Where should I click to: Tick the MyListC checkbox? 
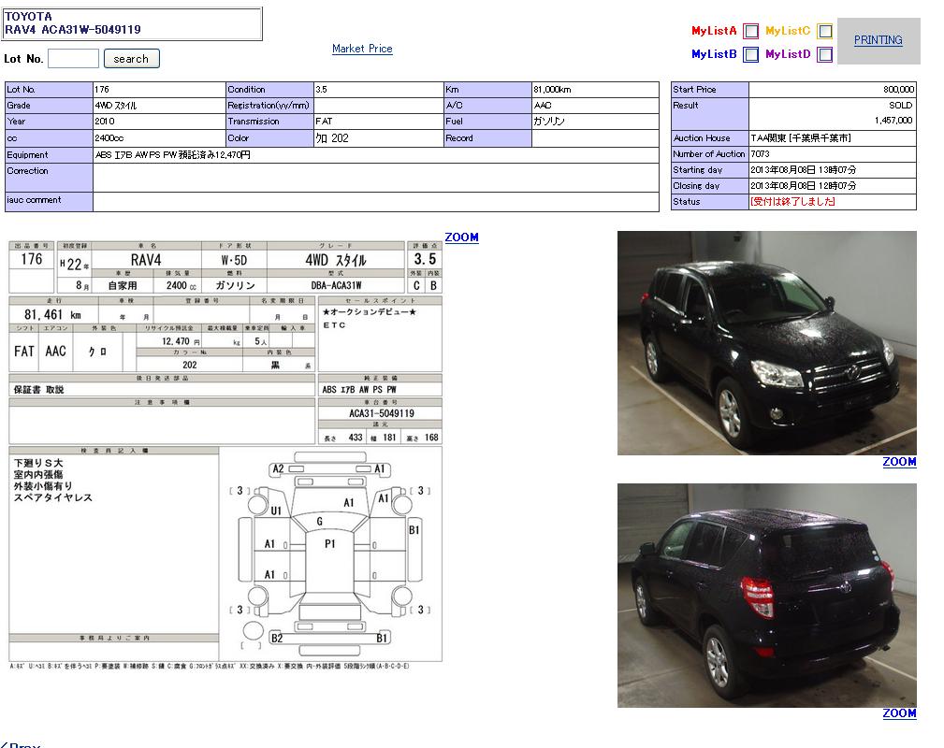(824, 31)
